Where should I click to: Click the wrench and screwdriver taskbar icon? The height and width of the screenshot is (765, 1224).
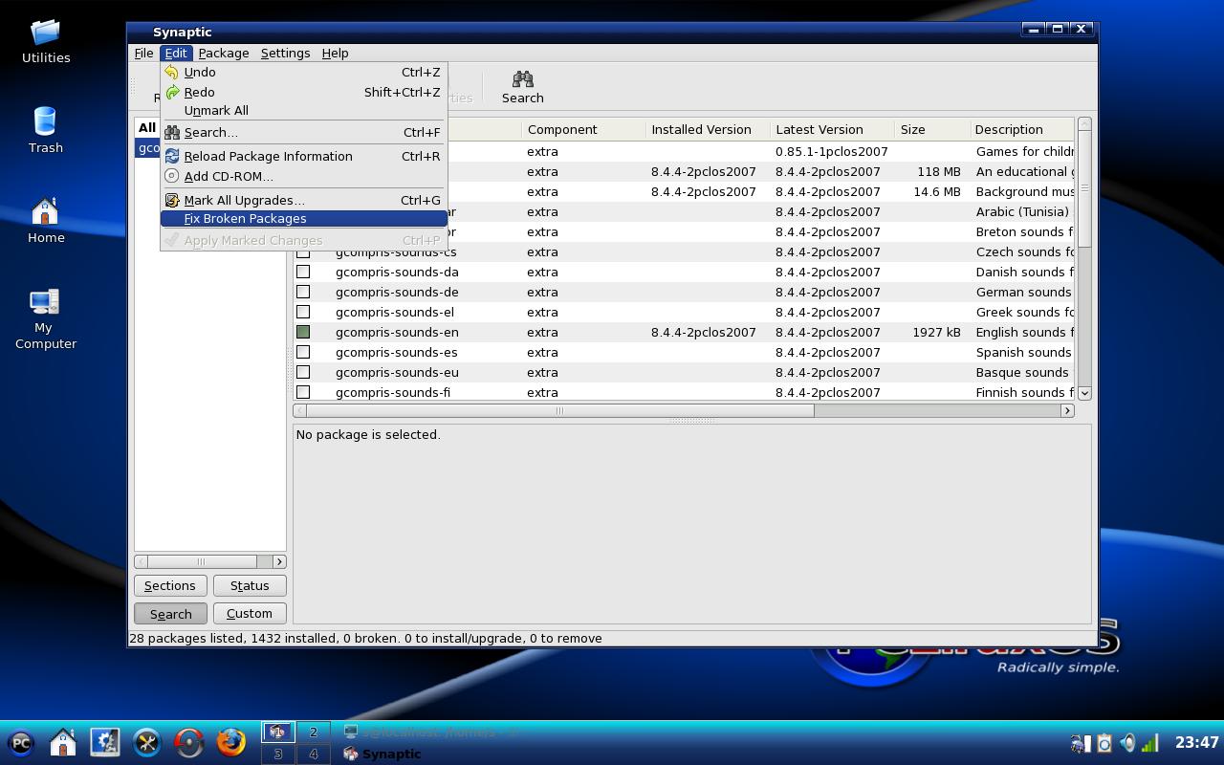pos(147,743)
